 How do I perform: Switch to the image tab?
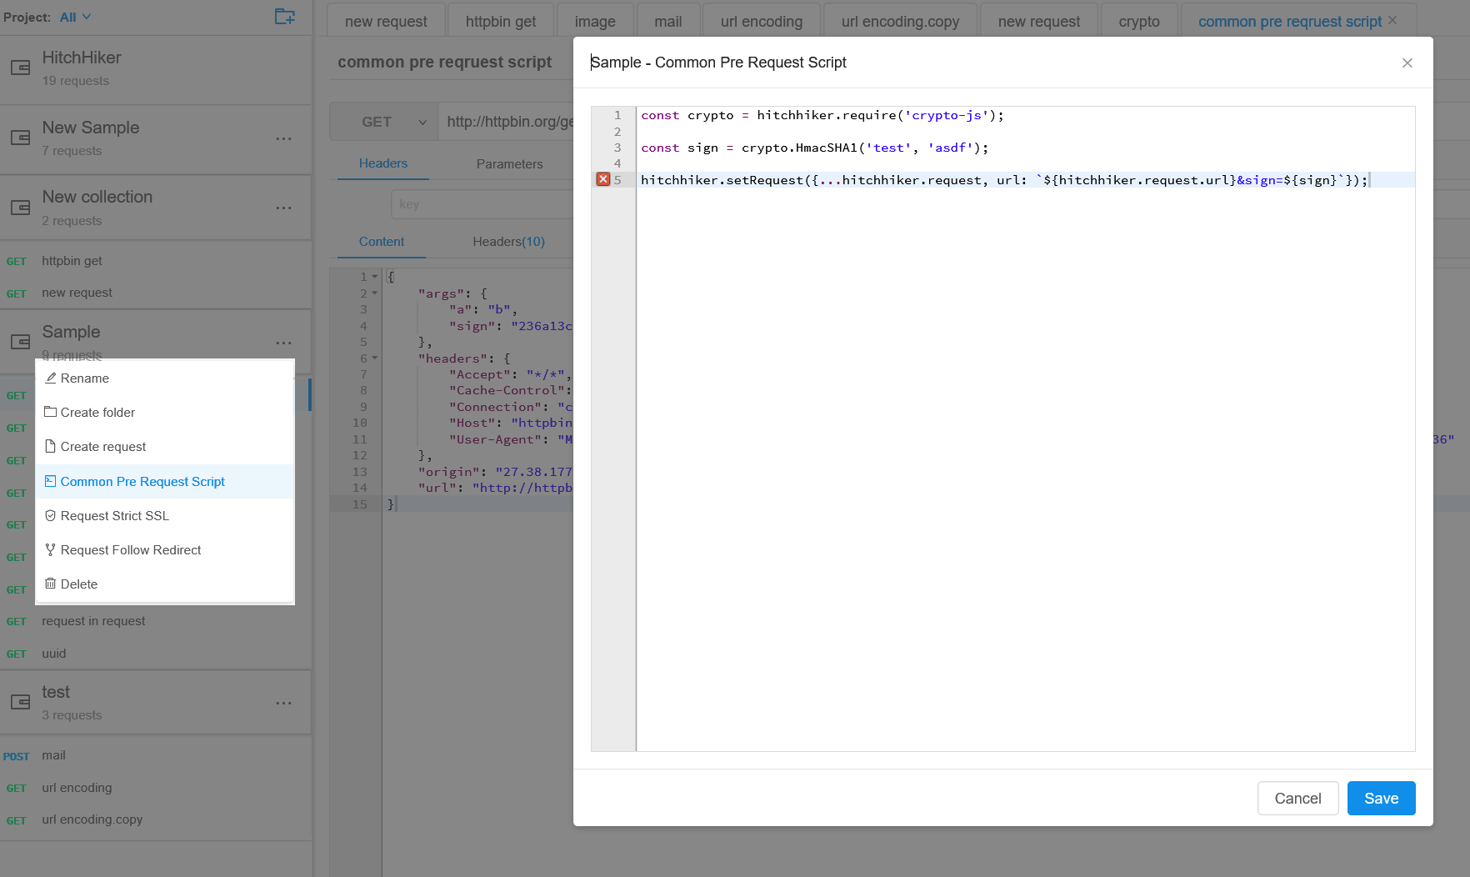[x=595, y=22]
